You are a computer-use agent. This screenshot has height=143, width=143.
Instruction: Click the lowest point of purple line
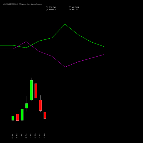[x=65, y=67]
